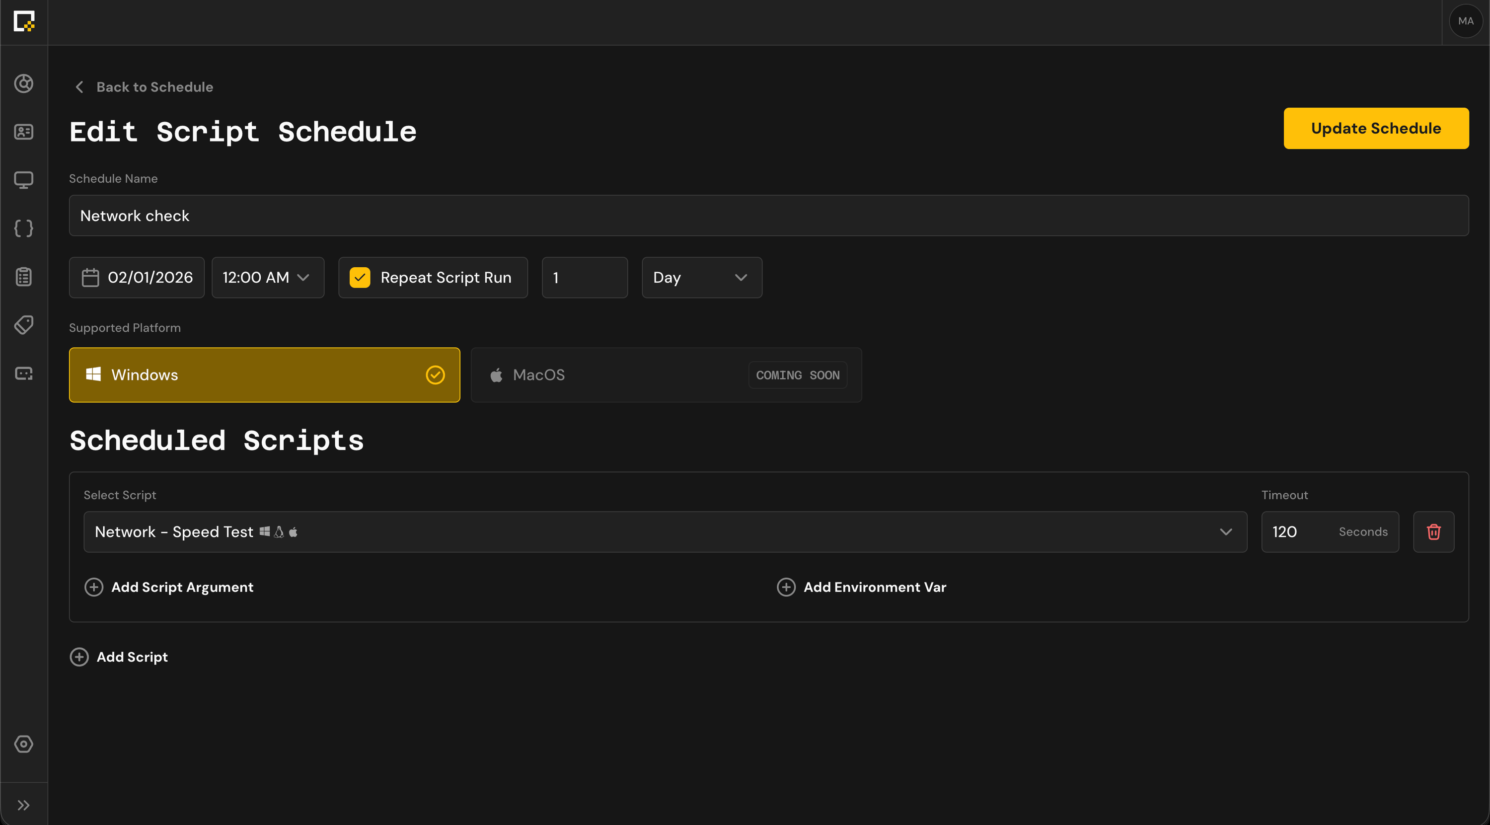The width and height of the screenshot is (1490, 825).
Task: Click Add Script Argument label
Action: click(182, 587)
